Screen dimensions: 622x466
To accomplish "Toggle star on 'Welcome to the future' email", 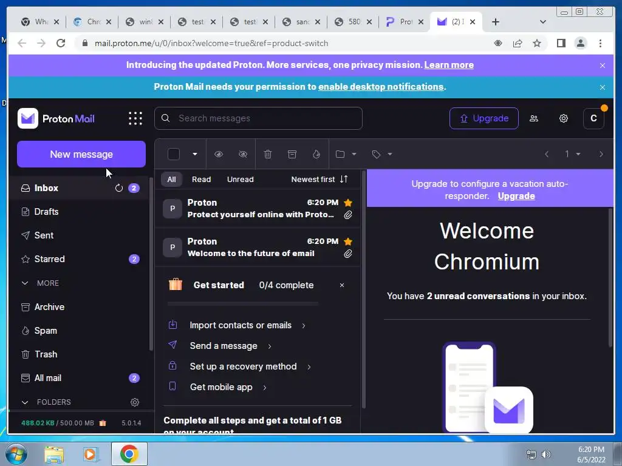I will (x=348, y=241).
